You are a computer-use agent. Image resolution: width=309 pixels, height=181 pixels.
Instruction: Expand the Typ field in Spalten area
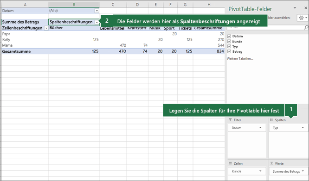pos(303,128)
